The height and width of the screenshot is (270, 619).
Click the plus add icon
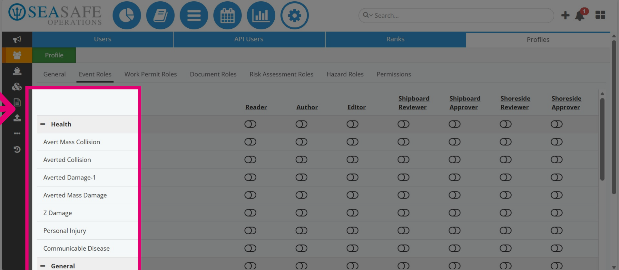point(565,15)
